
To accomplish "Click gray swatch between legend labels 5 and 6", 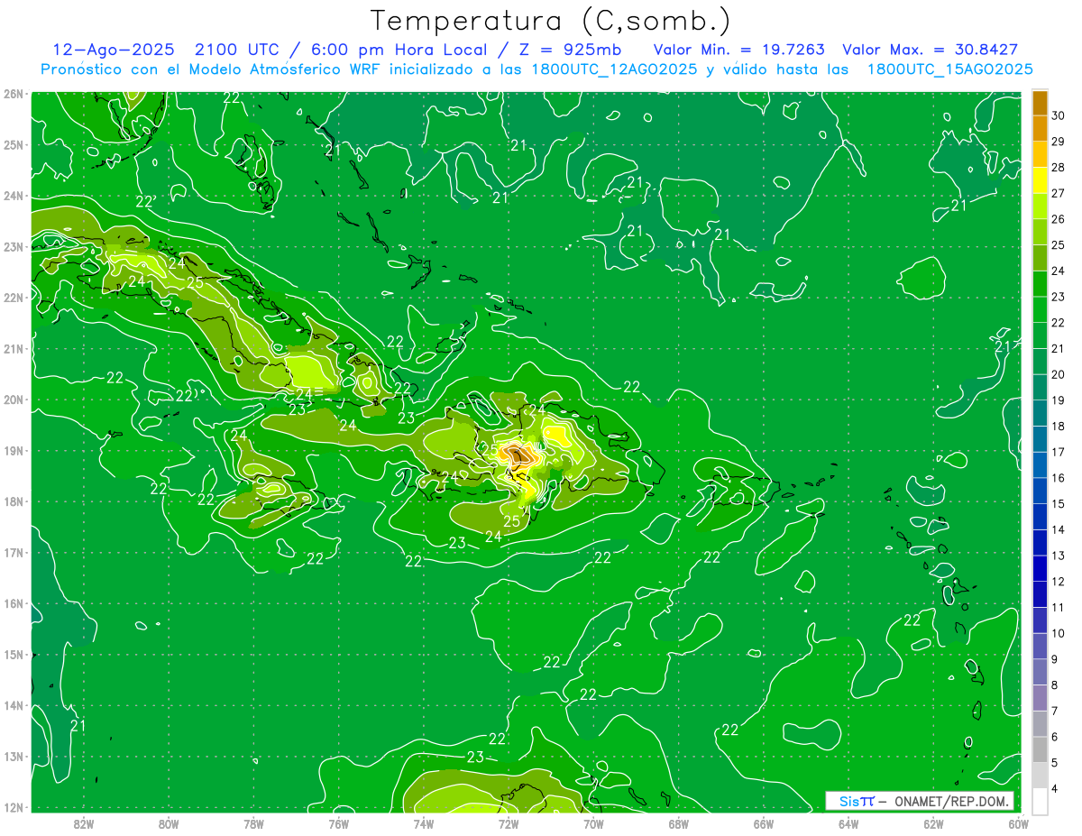I will 1040,749.
